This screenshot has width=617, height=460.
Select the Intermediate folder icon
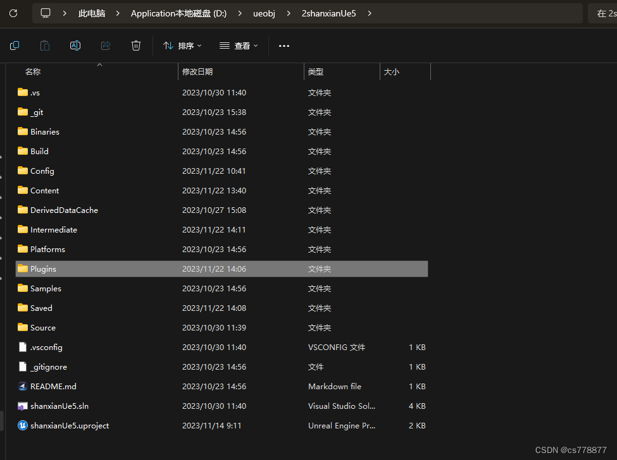23,230
